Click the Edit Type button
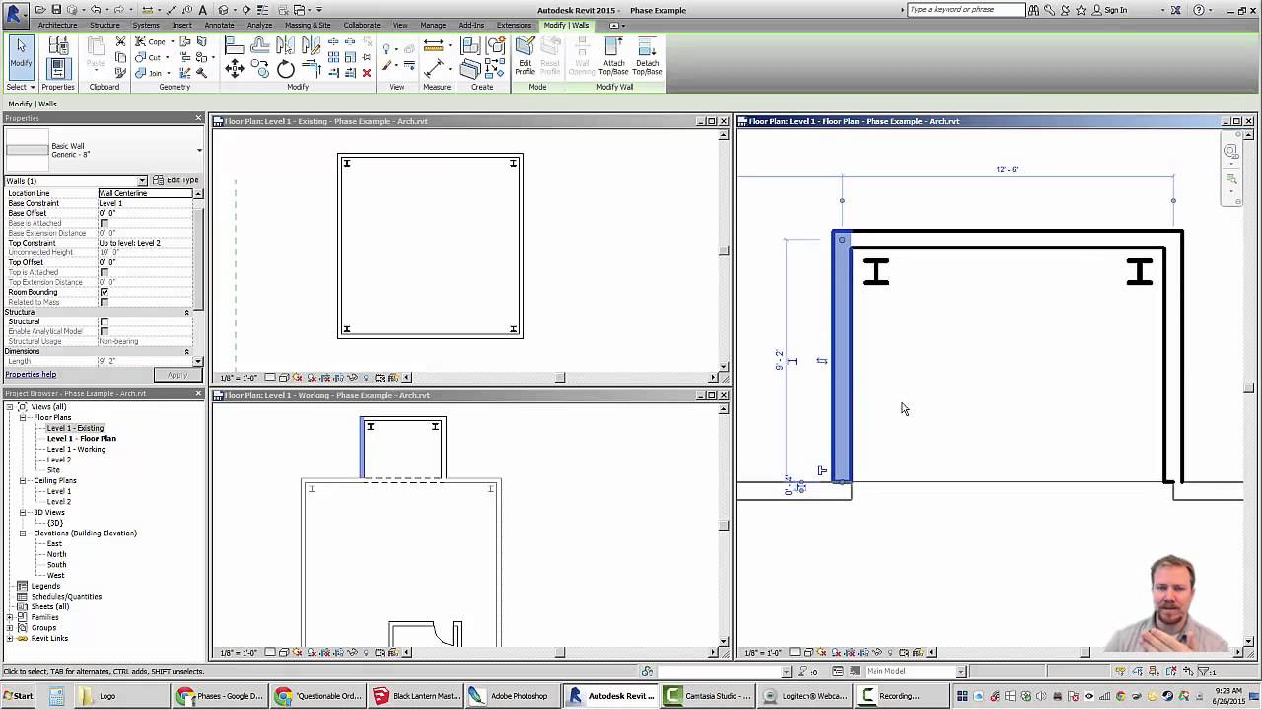Screen dimensions: 1262x710 click(x=175, y=180)
